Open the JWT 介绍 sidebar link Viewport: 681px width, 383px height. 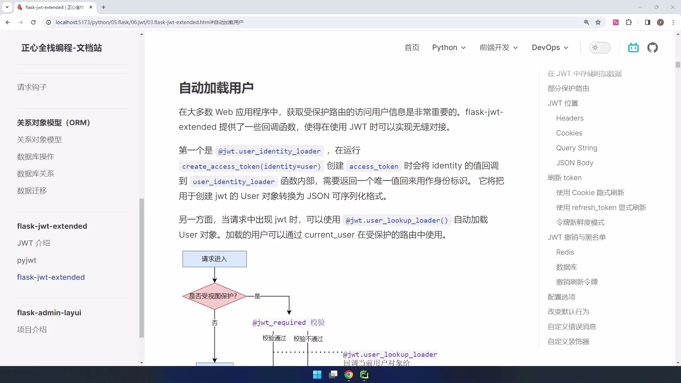click(x=34, y=243)
